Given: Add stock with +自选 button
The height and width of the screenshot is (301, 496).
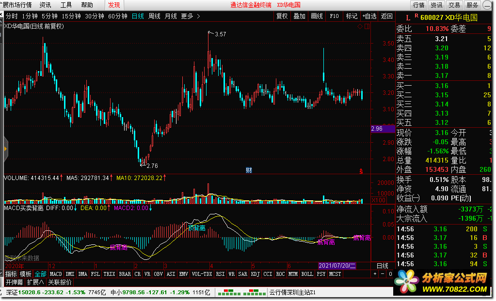Looking at the screenshot, I should 369,16.
